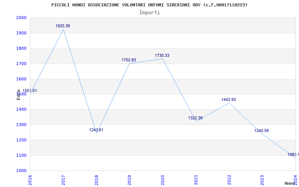Select the 1900 y-axis tick label
The image size is (299, 187).
[21, 33]
